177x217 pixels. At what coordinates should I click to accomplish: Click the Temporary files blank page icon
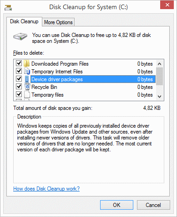(27, 94)
